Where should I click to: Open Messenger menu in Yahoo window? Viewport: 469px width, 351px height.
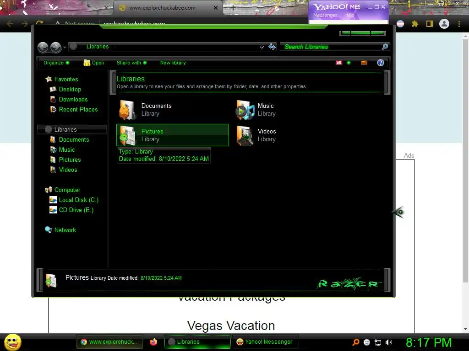coord(325,15)
